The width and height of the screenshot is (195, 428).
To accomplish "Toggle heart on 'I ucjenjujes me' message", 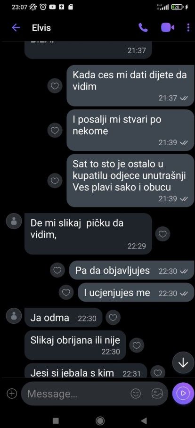I will point(66,293).
